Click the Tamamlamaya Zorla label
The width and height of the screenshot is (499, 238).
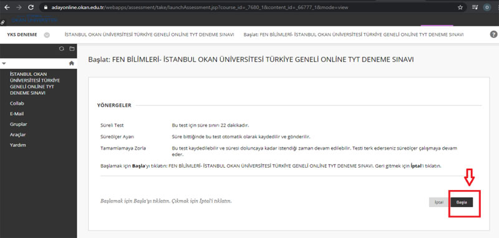coord(123,148)
